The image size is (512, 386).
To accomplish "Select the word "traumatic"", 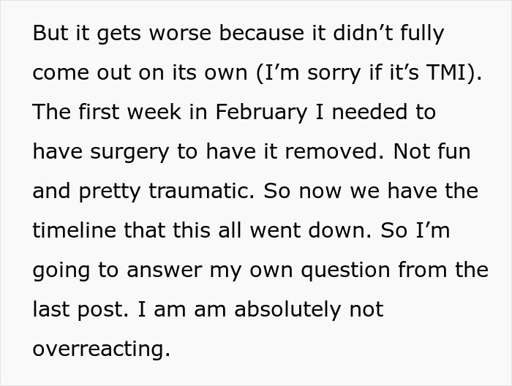I will 192,192.
